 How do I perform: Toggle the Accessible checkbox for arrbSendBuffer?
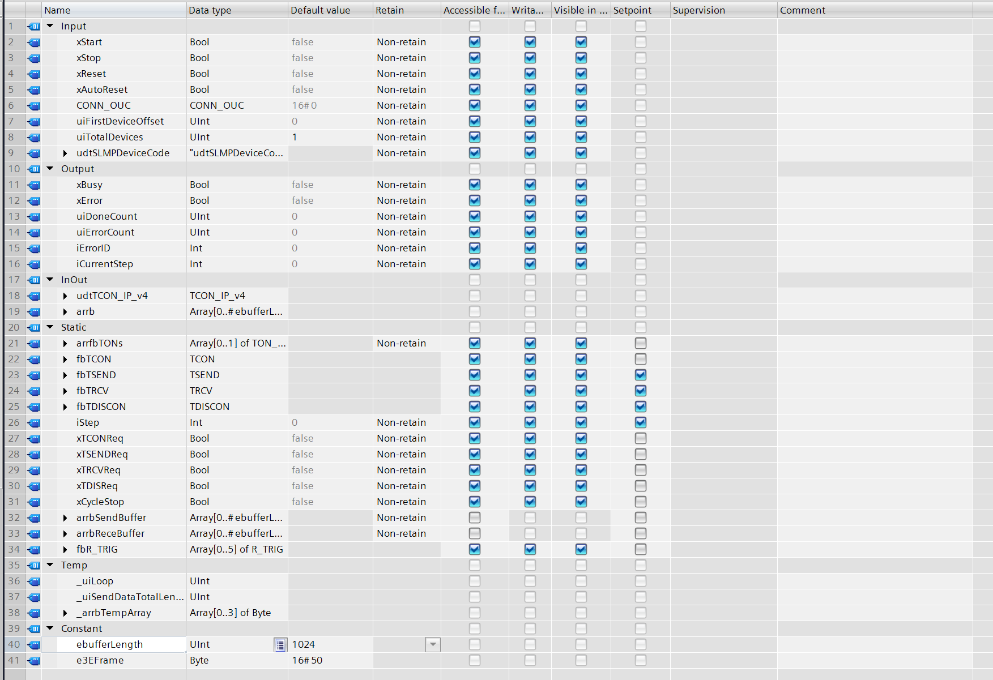point(475,518)
